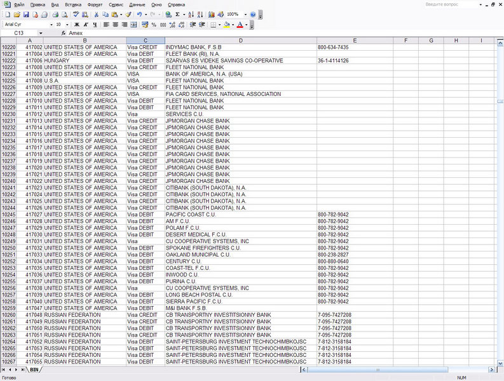The image size is (504, 381).
Task: Apply percent style format
Action: pos(154,25)
